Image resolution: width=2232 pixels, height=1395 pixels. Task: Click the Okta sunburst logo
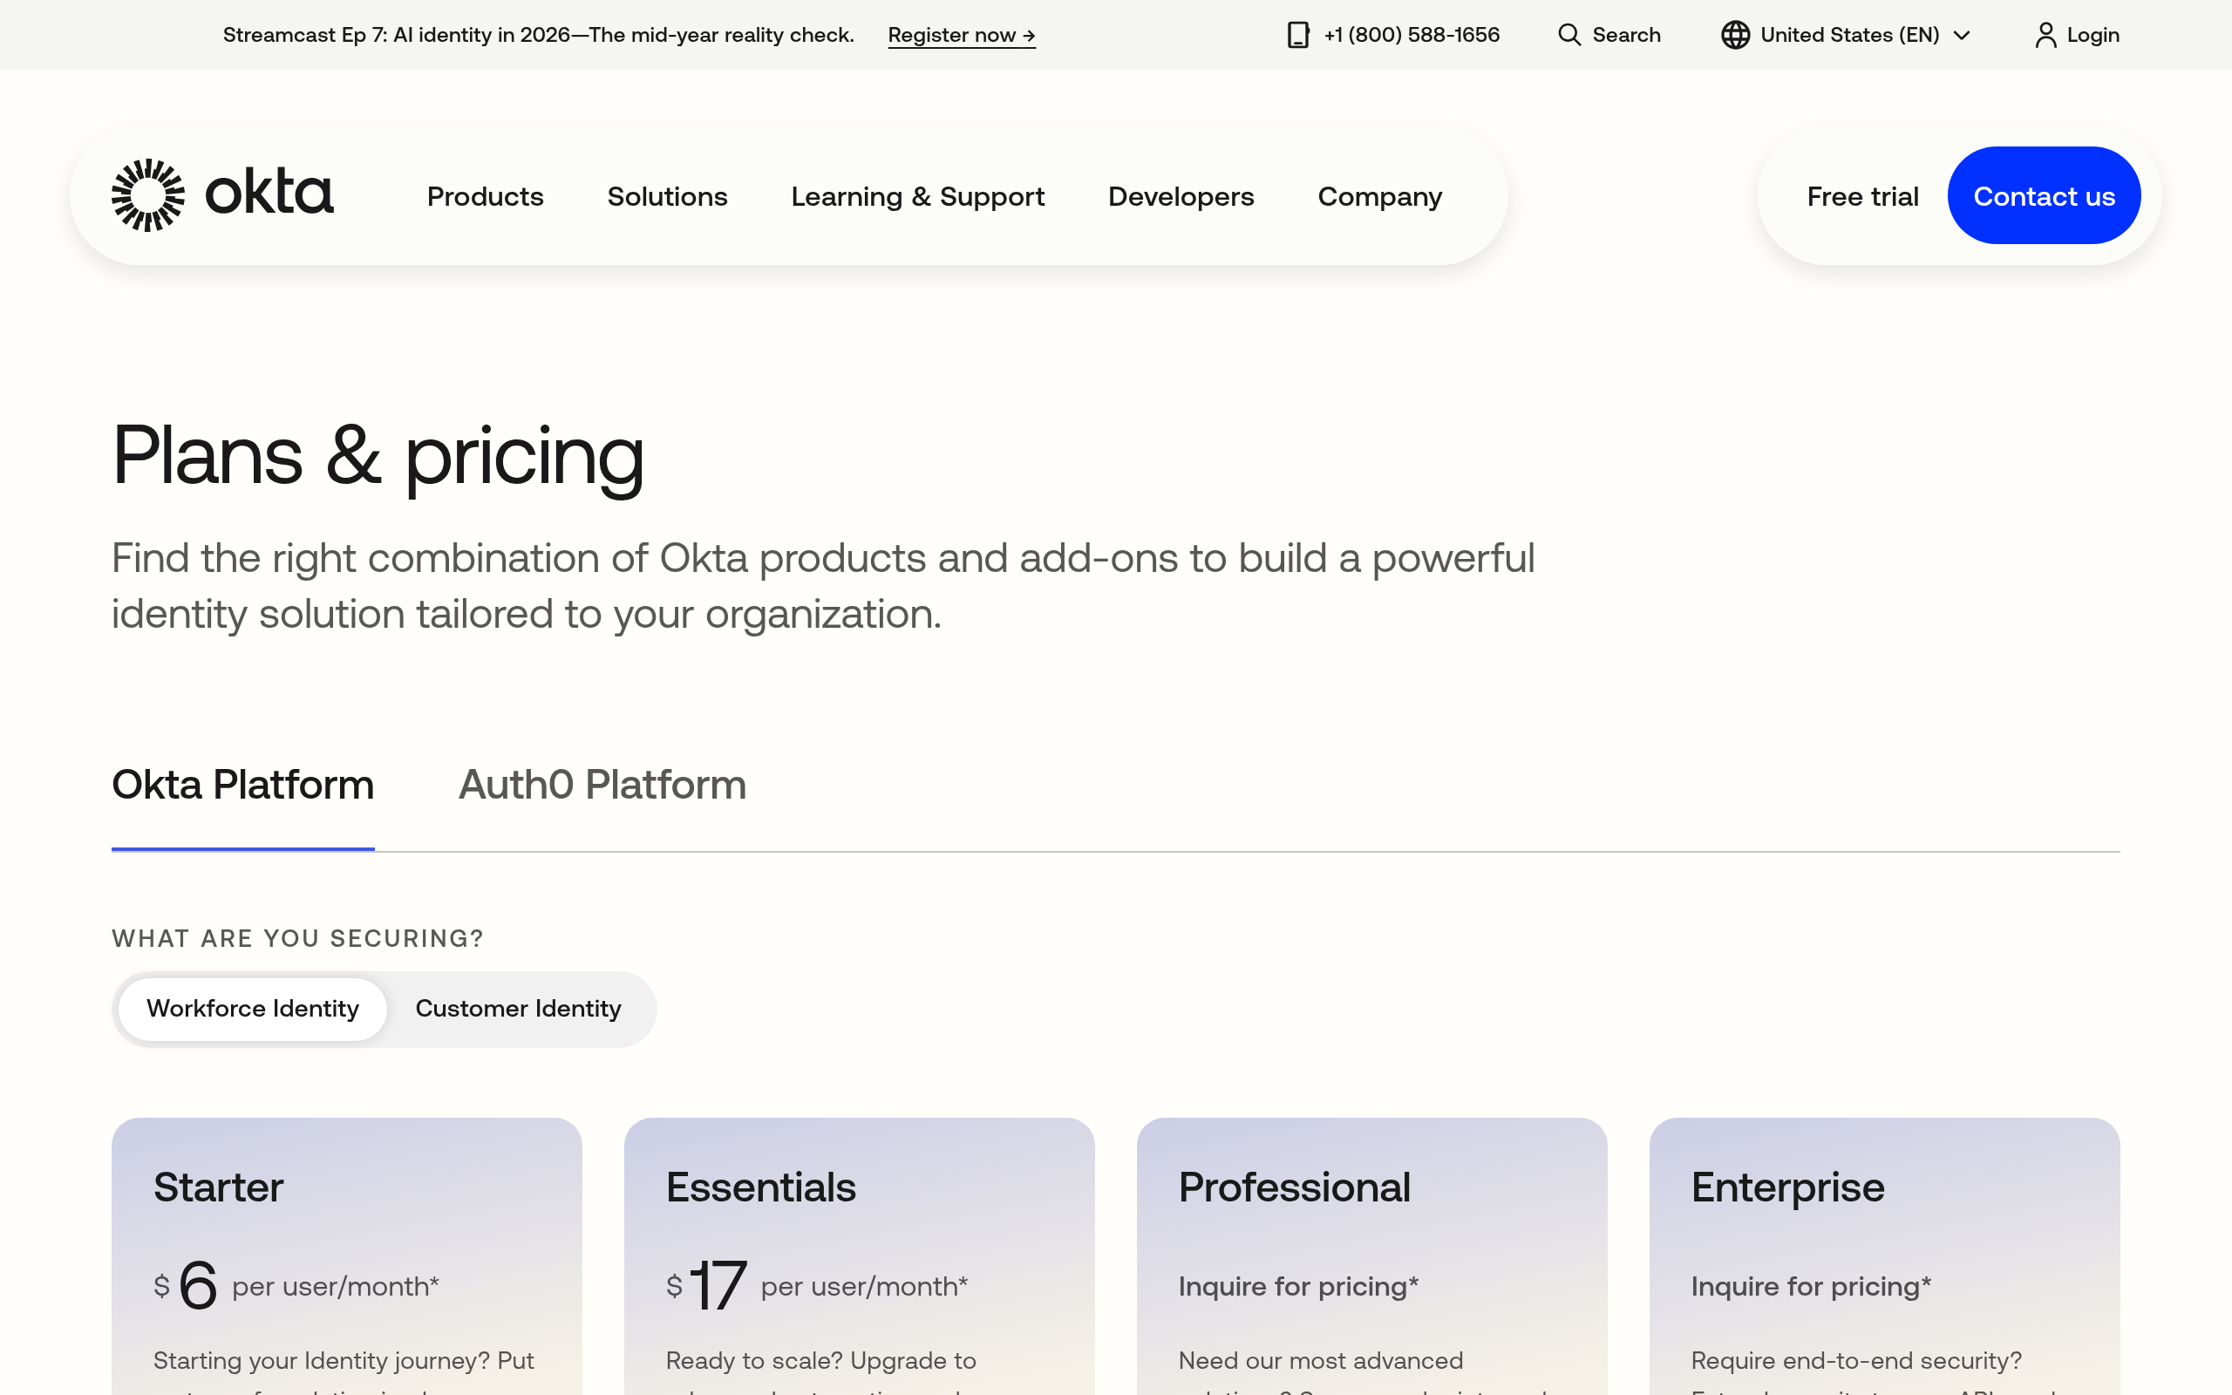pos(147,194)
